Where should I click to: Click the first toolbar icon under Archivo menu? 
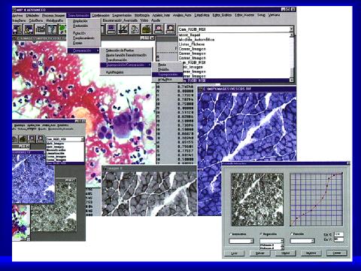(x=17, y=29)
